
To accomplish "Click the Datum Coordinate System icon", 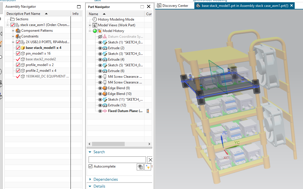I will click(105, 37).
